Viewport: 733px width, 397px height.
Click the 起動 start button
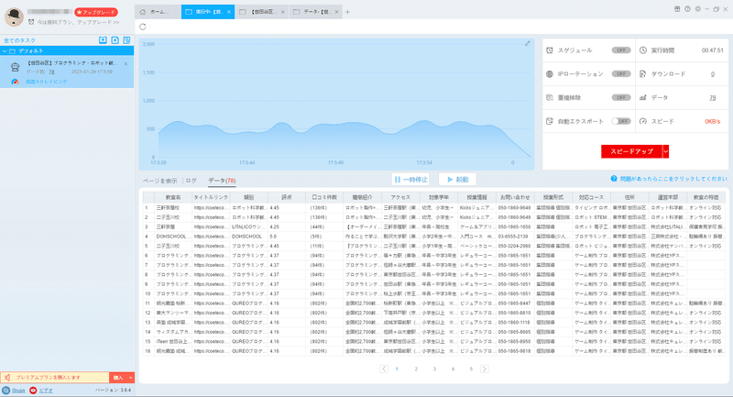(x=457, y=180)
